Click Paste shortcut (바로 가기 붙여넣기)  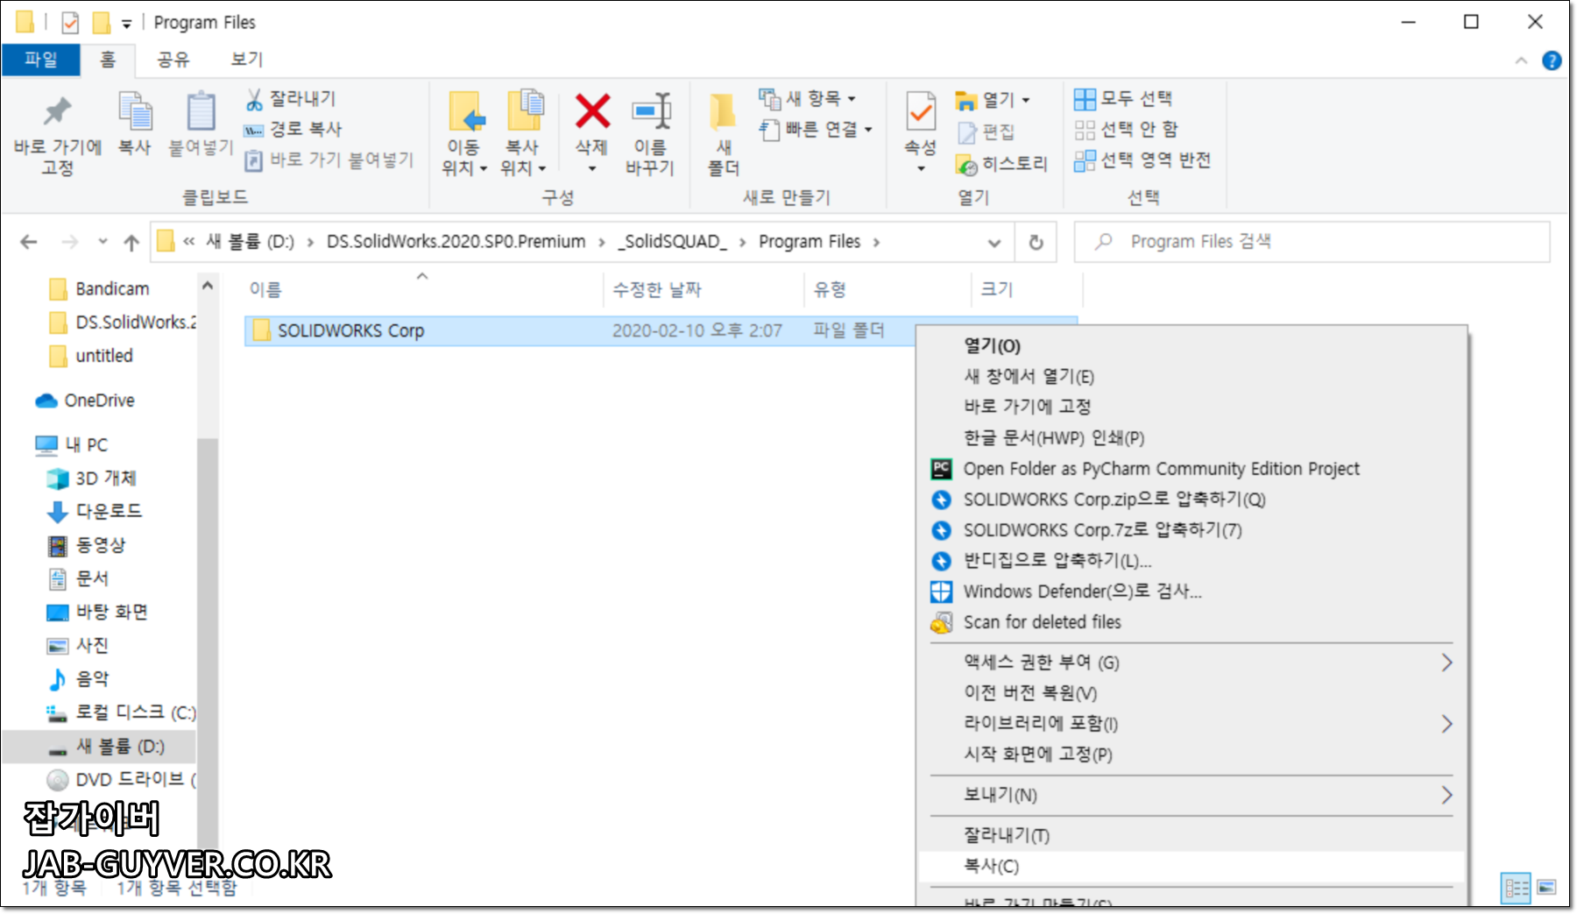pyautogui.click(x=329, y=159)
